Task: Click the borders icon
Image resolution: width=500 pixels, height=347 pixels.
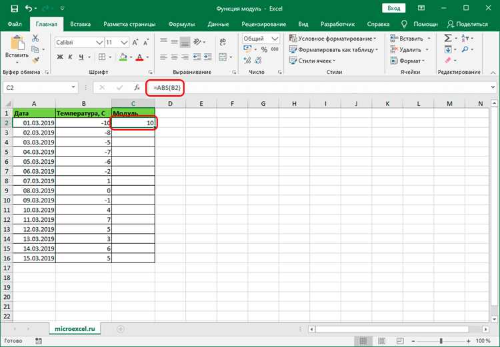Action: (x=102, y=57)
